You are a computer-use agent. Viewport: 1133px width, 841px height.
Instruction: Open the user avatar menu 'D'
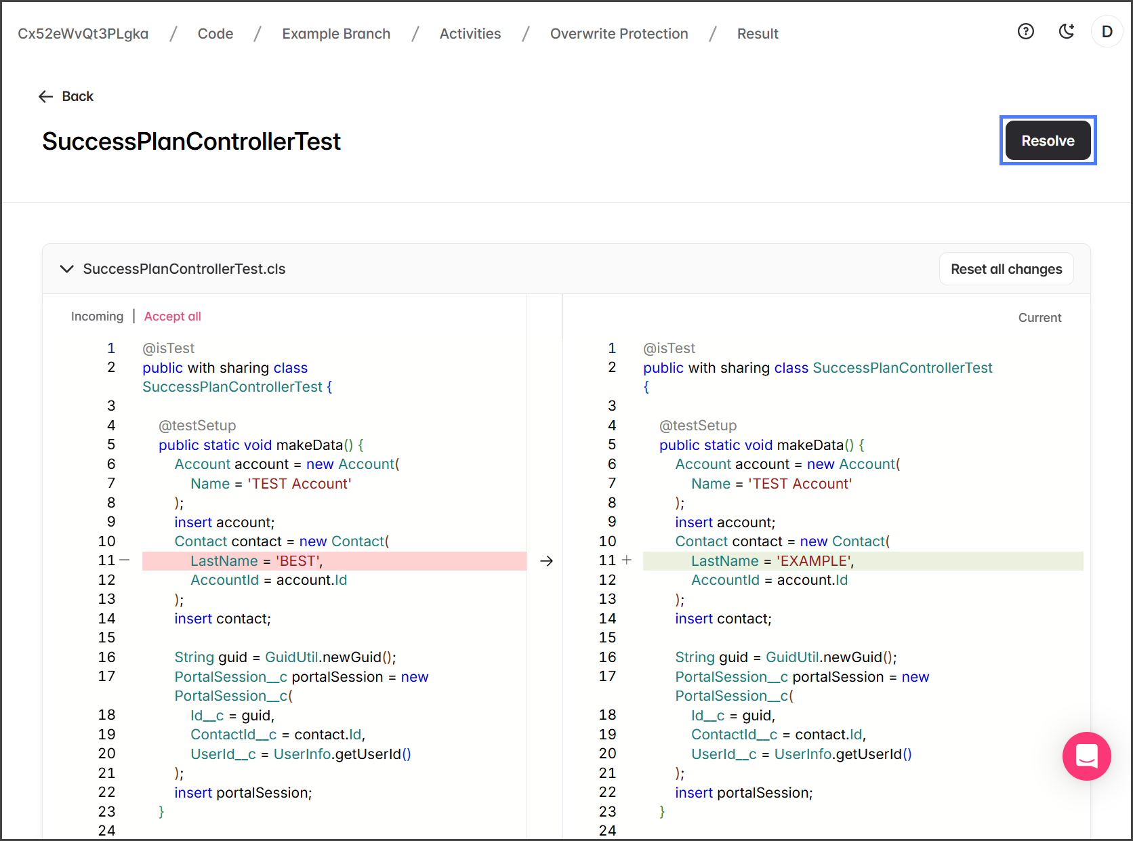(1107, 32)
